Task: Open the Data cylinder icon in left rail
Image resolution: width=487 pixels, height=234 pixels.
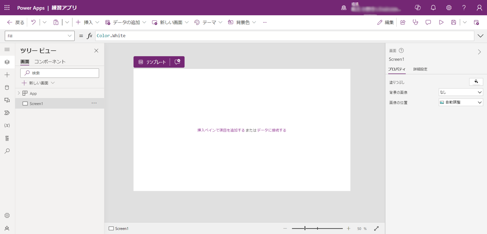Action: coord(7,88)
